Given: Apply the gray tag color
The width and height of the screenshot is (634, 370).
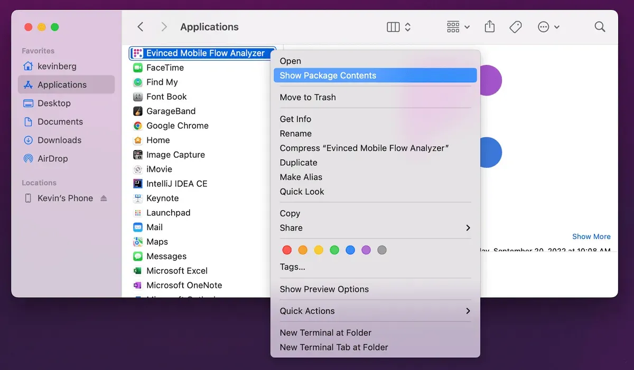Looking at the screenshot, I should [x=382, y=250].
